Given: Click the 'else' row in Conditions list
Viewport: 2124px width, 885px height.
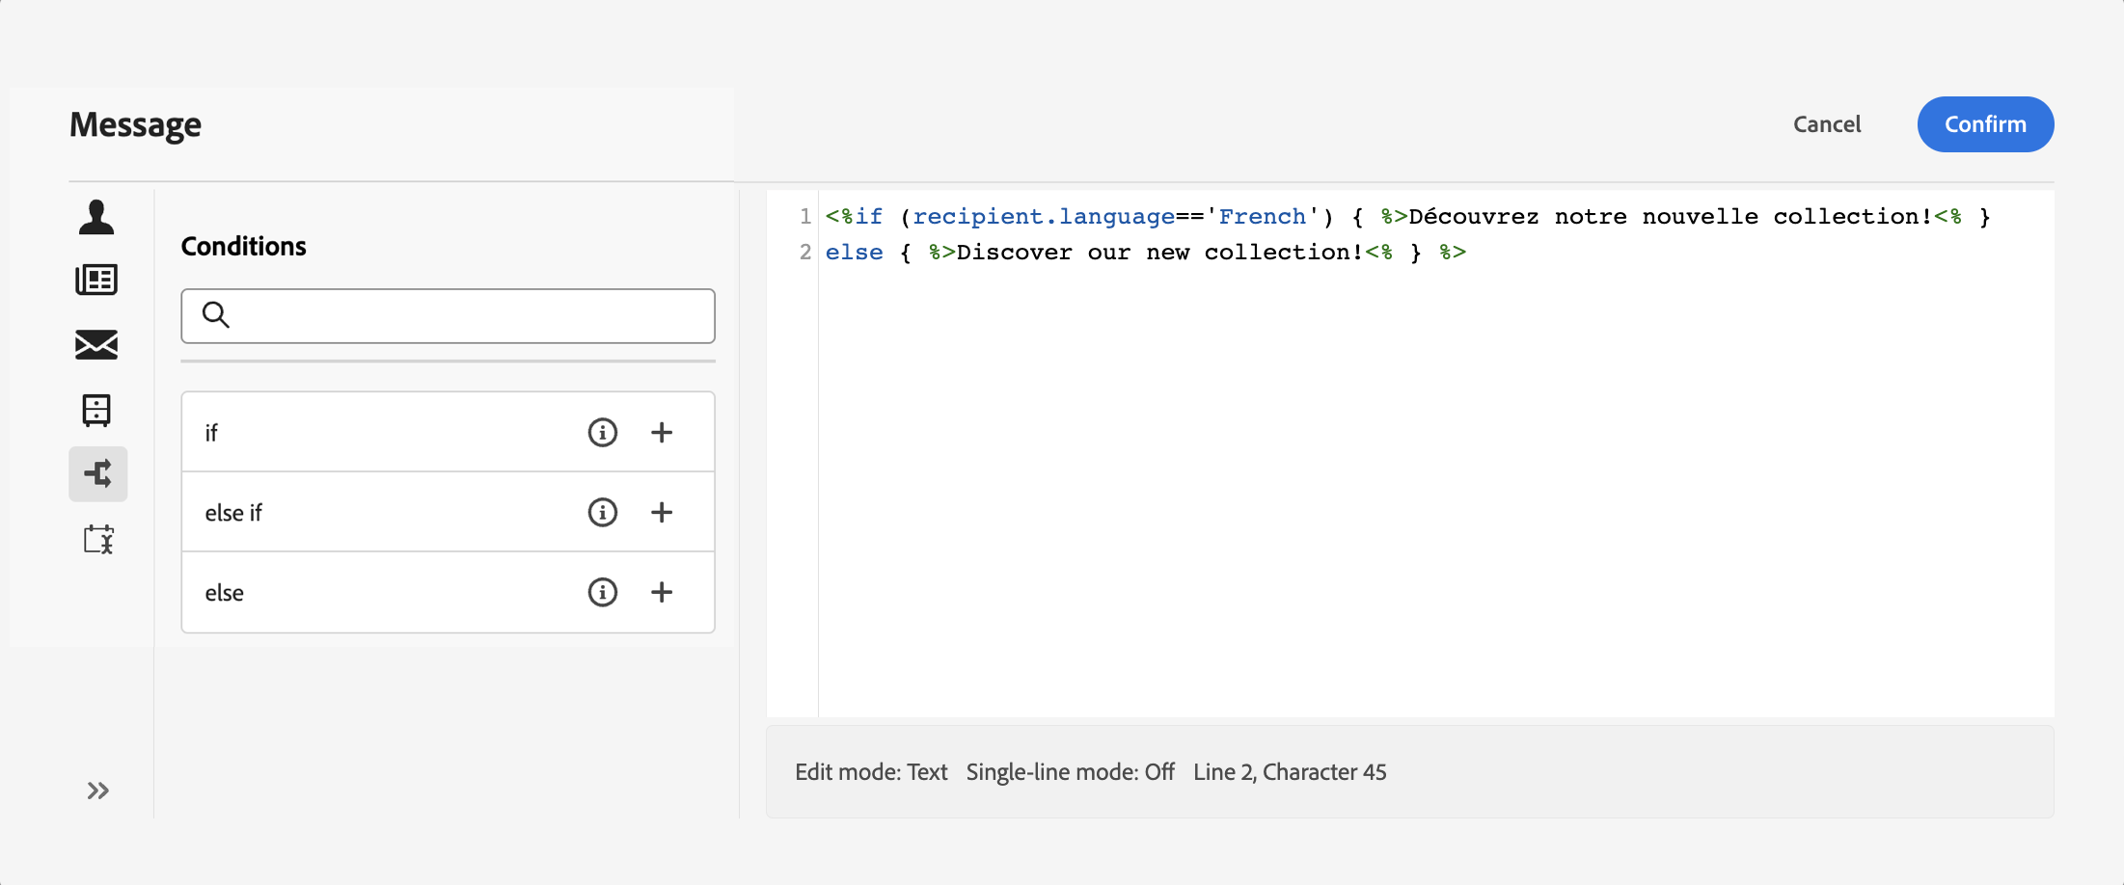Looking at the screenshot, I should 367,593.
